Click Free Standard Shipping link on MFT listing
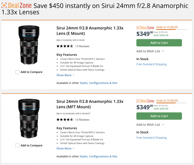The width and height of the screenshot is (194, 165). pyautogui.click(x=151, y=138)
